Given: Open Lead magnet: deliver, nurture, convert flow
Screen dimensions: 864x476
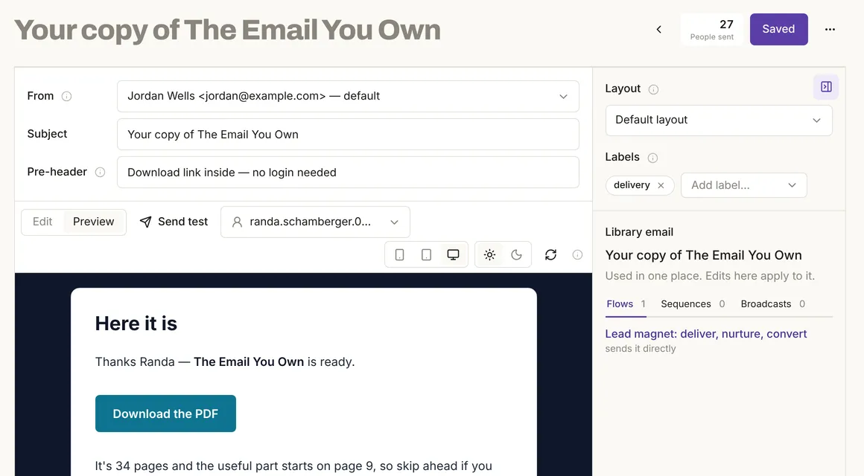Looking at the screenshot, I should pos(706,334).
